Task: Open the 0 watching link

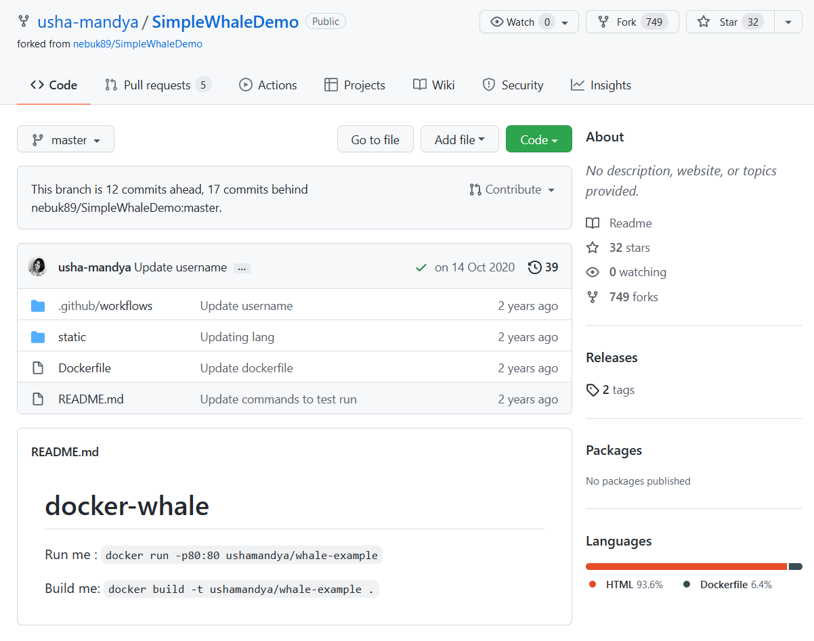Action: click(626, 272)
